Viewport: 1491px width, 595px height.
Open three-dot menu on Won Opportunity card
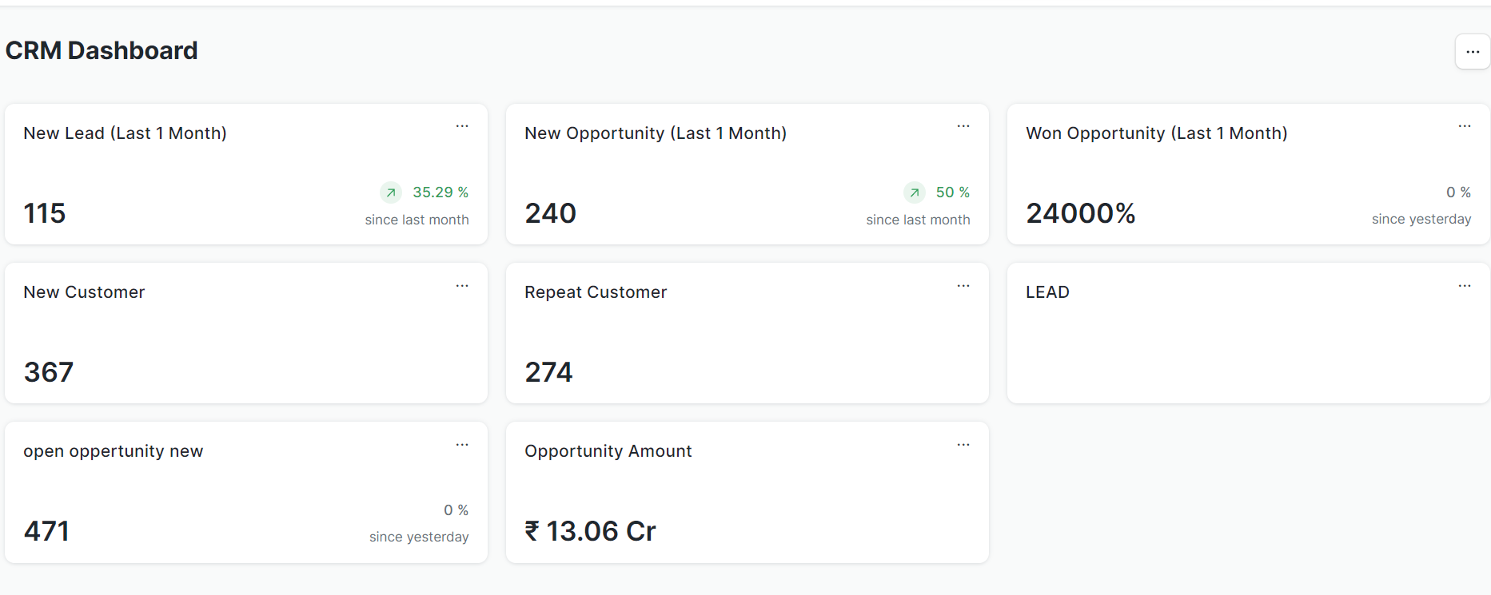pyautogui.click(x=1465, y=126)
